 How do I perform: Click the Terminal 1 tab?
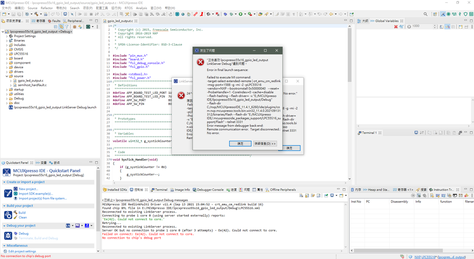coord(370,133)
